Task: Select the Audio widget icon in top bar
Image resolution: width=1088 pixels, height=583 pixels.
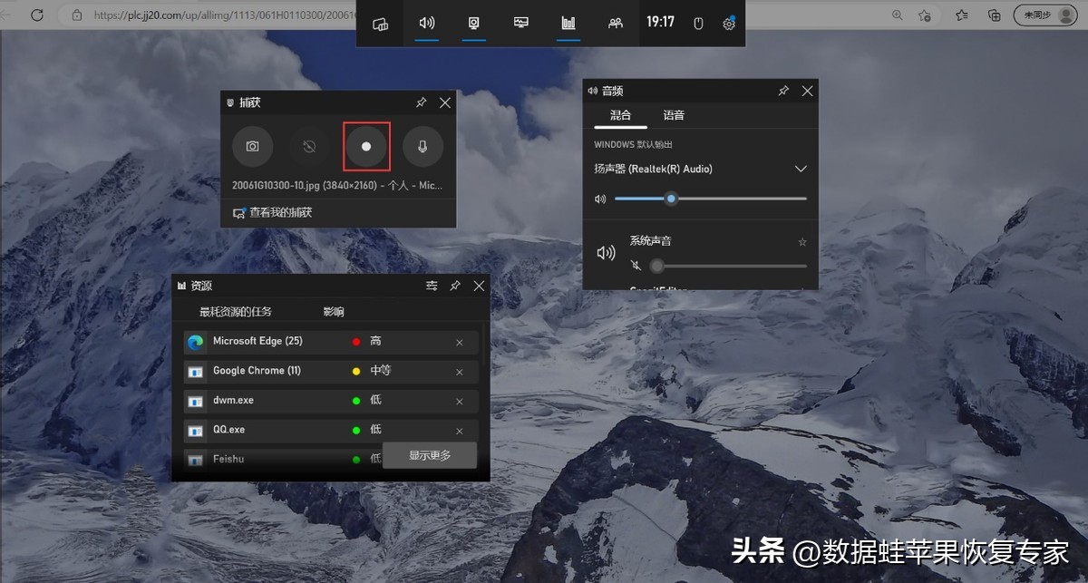Action: (426, 24)
